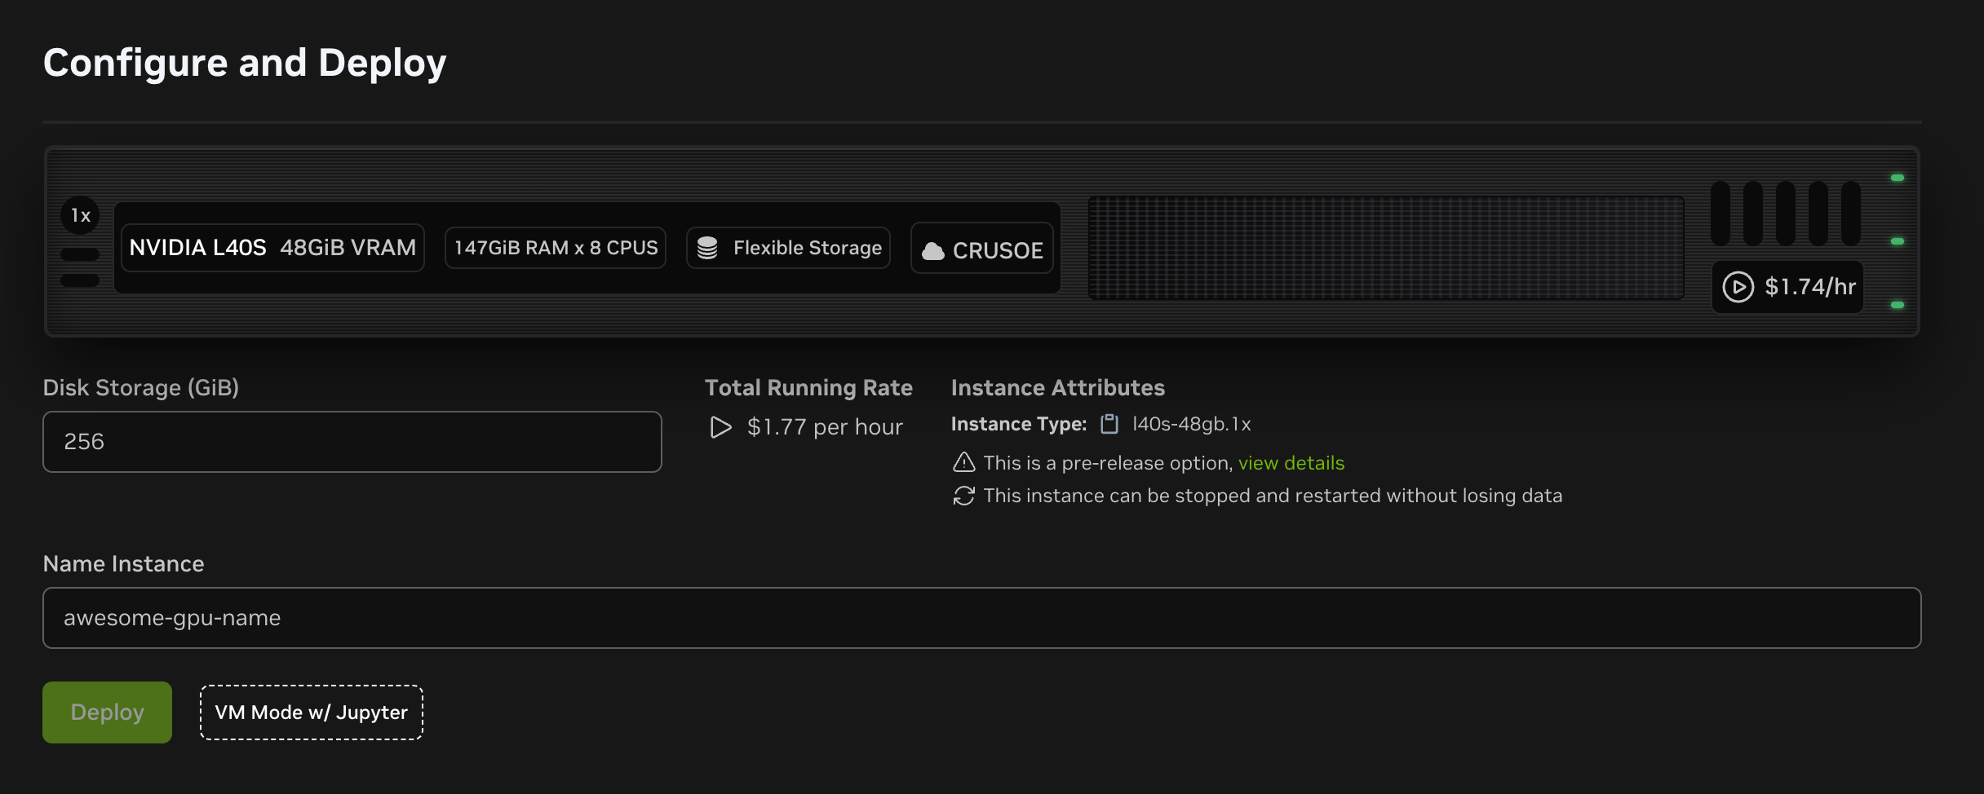Viewport: 1984px width, 794px height.
Task: Copy instance type with clipboard icon
Action: click(x=1109, y=424)
